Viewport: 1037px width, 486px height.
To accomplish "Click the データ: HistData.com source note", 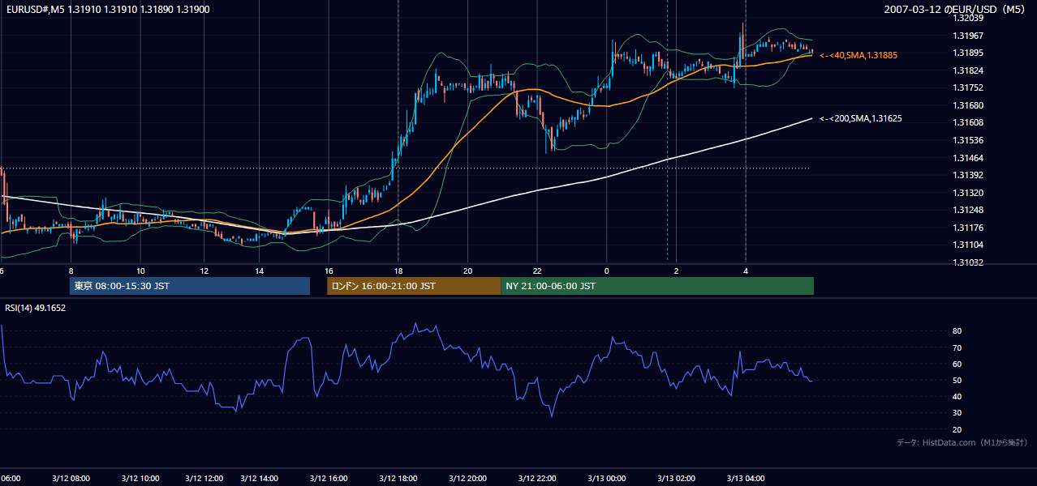I will coord(962,442).
